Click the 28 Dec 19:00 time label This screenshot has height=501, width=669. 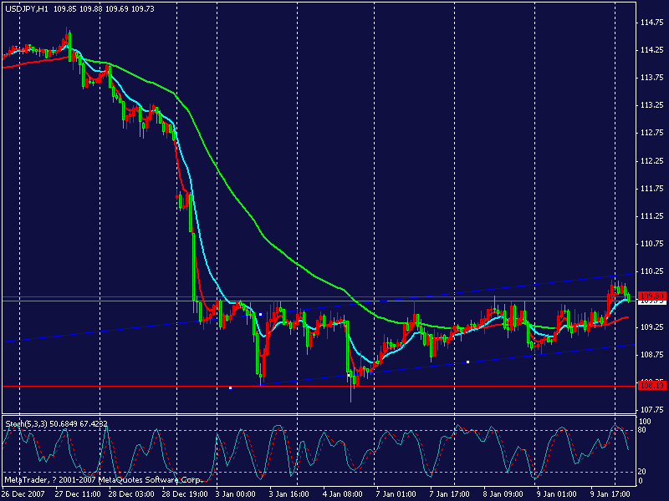(185, 494)
